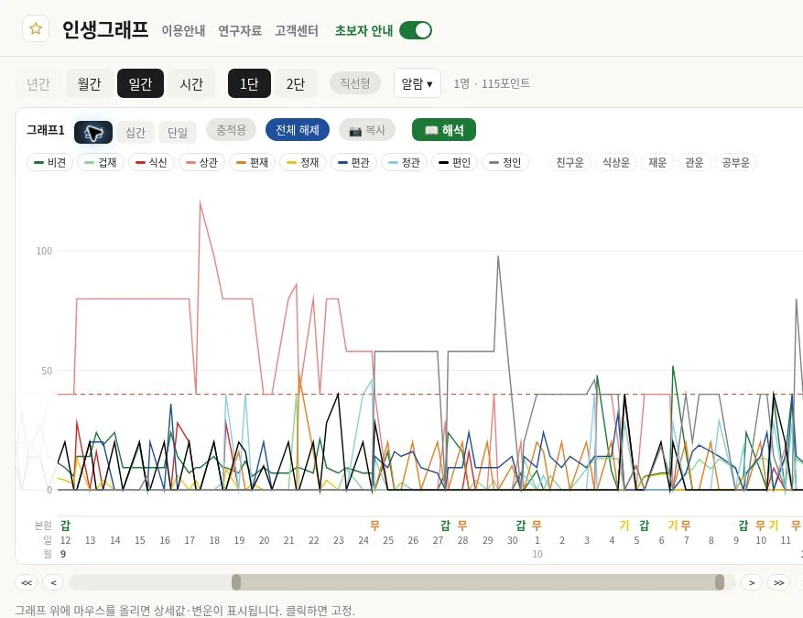
Task: Toggle the 겁재 legend series
Action: 101,162
